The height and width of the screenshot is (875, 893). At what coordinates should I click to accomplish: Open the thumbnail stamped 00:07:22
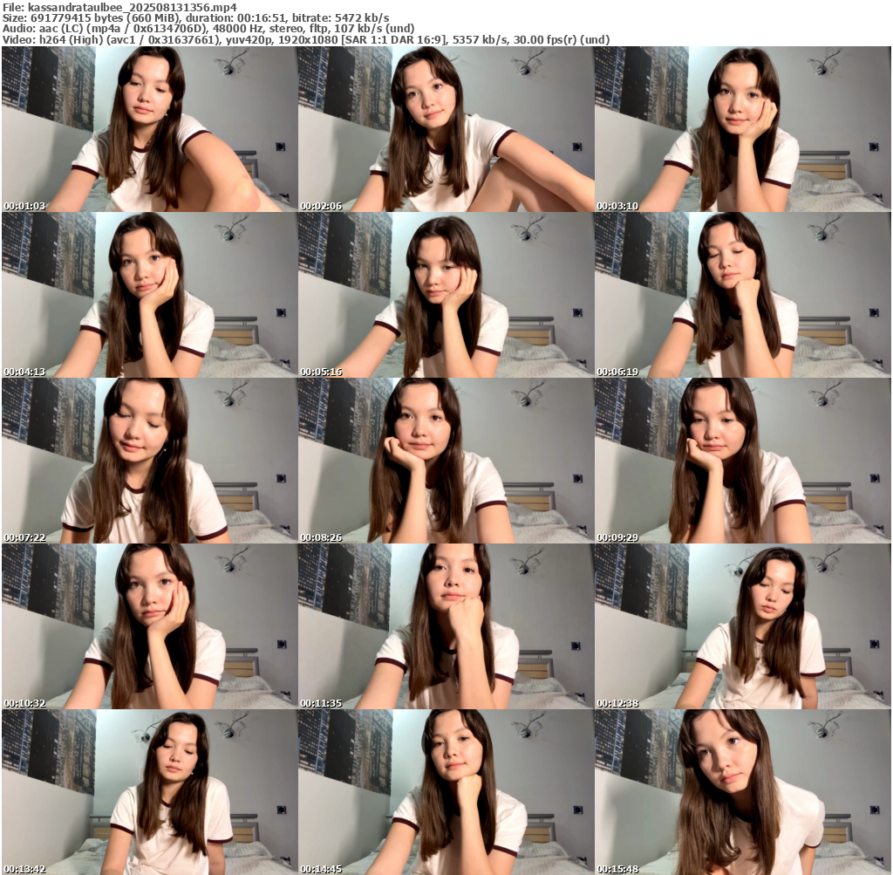pos(149,461)
